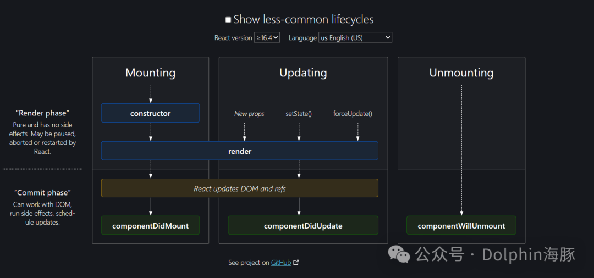This screenshot has width=594, height=278.
Task: Open the Language dropdown
Action: tap(355, 37)
